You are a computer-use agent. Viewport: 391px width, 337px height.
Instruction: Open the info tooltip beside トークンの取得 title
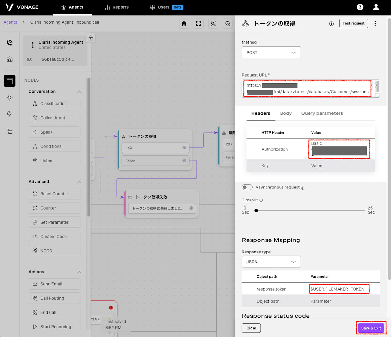[331, 23]
